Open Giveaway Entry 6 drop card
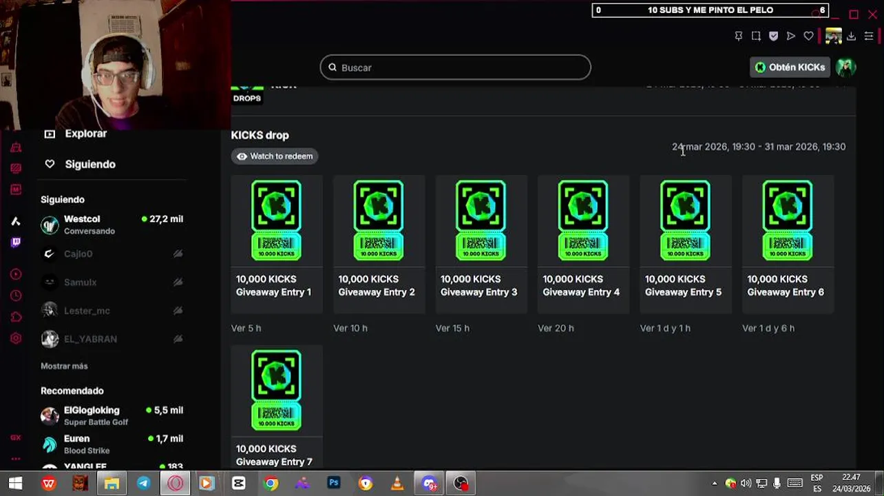Screen dimensions: 884x496 (x=788, y=243)
